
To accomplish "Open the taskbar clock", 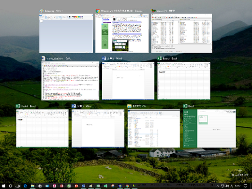I will (237, 186).
